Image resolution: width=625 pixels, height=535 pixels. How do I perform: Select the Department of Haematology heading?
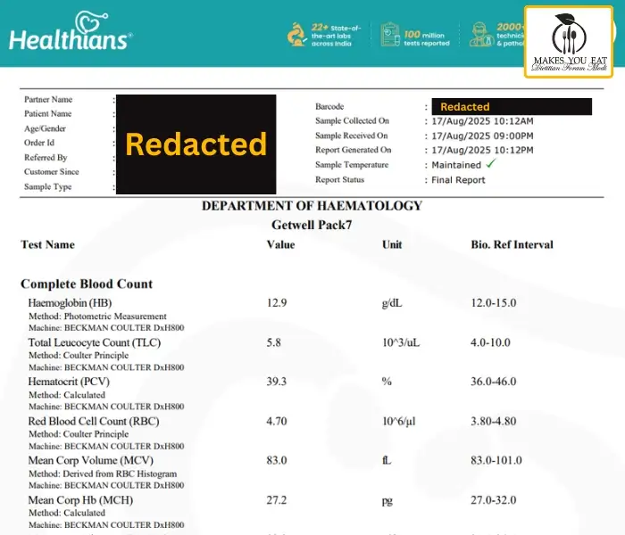pyautogui.click(x=312, y=206)
